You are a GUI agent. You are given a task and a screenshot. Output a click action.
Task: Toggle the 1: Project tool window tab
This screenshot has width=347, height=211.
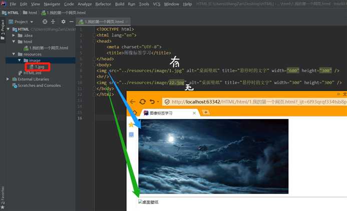3,28
